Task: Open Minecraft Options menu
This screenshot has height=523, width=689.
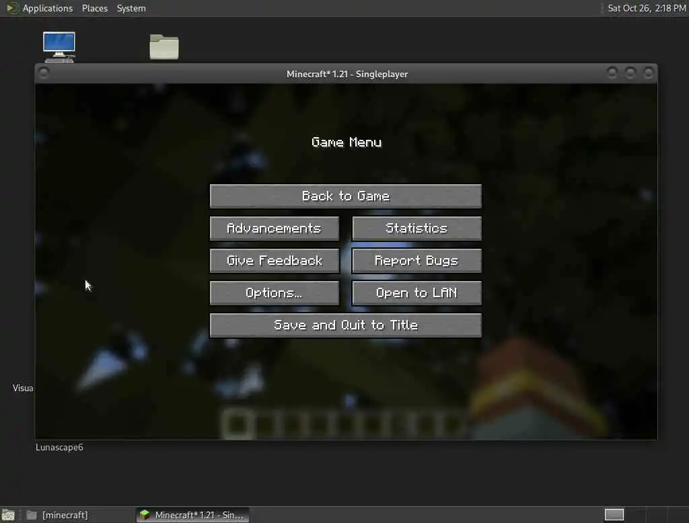Action: (275, 293)
